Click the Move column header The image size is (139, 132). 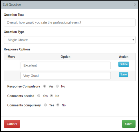[12, 57]
